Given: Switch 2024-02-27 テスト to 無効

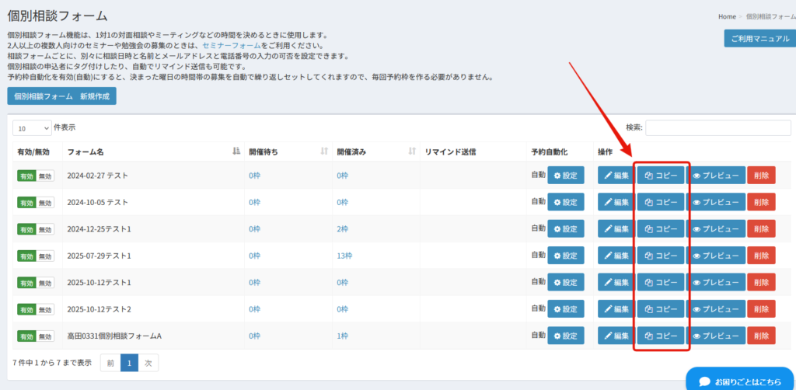Looking at the screenshot, I should [46, 176].
